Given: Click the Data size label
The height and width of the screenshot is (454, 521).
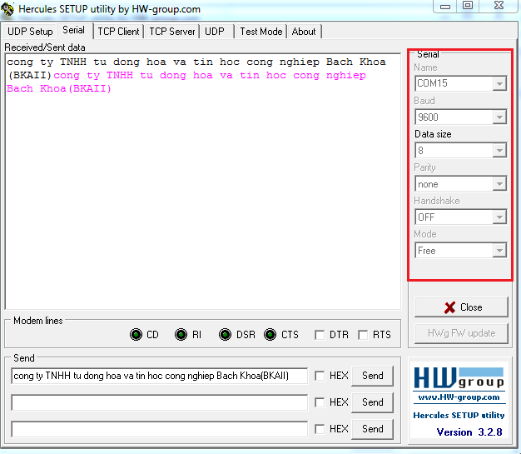Looking at the screenshot, I should pyautogui.click(x=433, y=134).
